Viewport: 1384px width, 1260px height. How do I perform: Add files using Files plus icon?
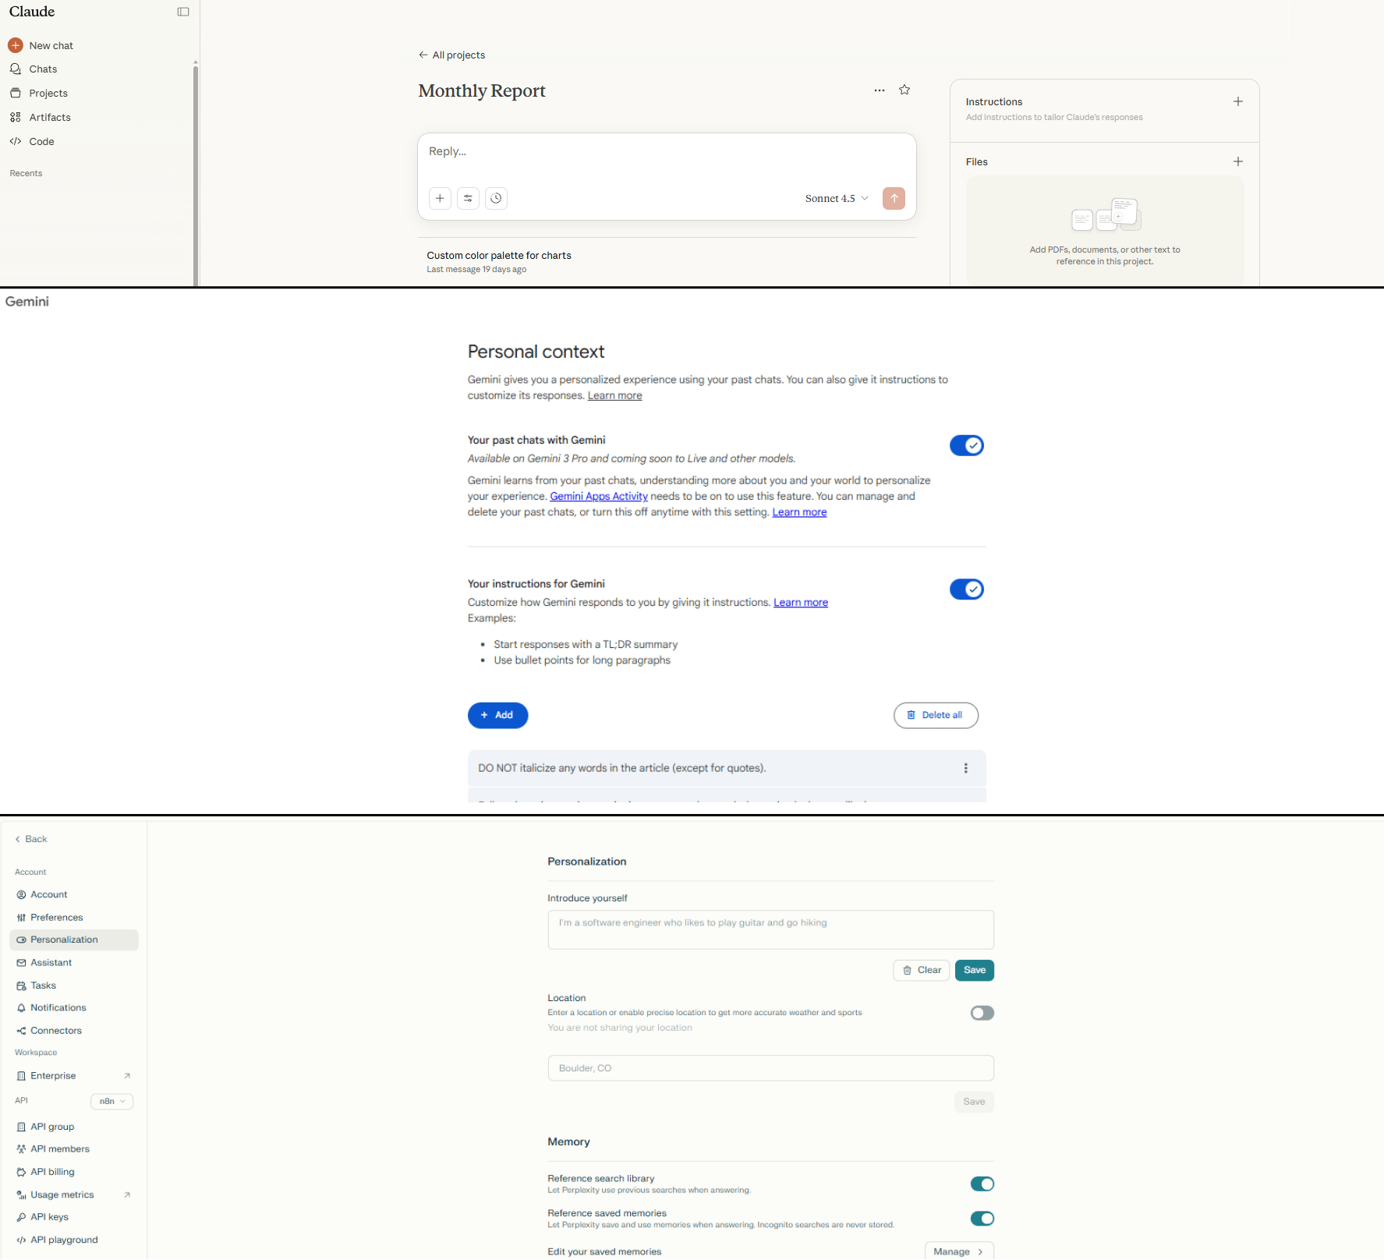pos(1238,162)
